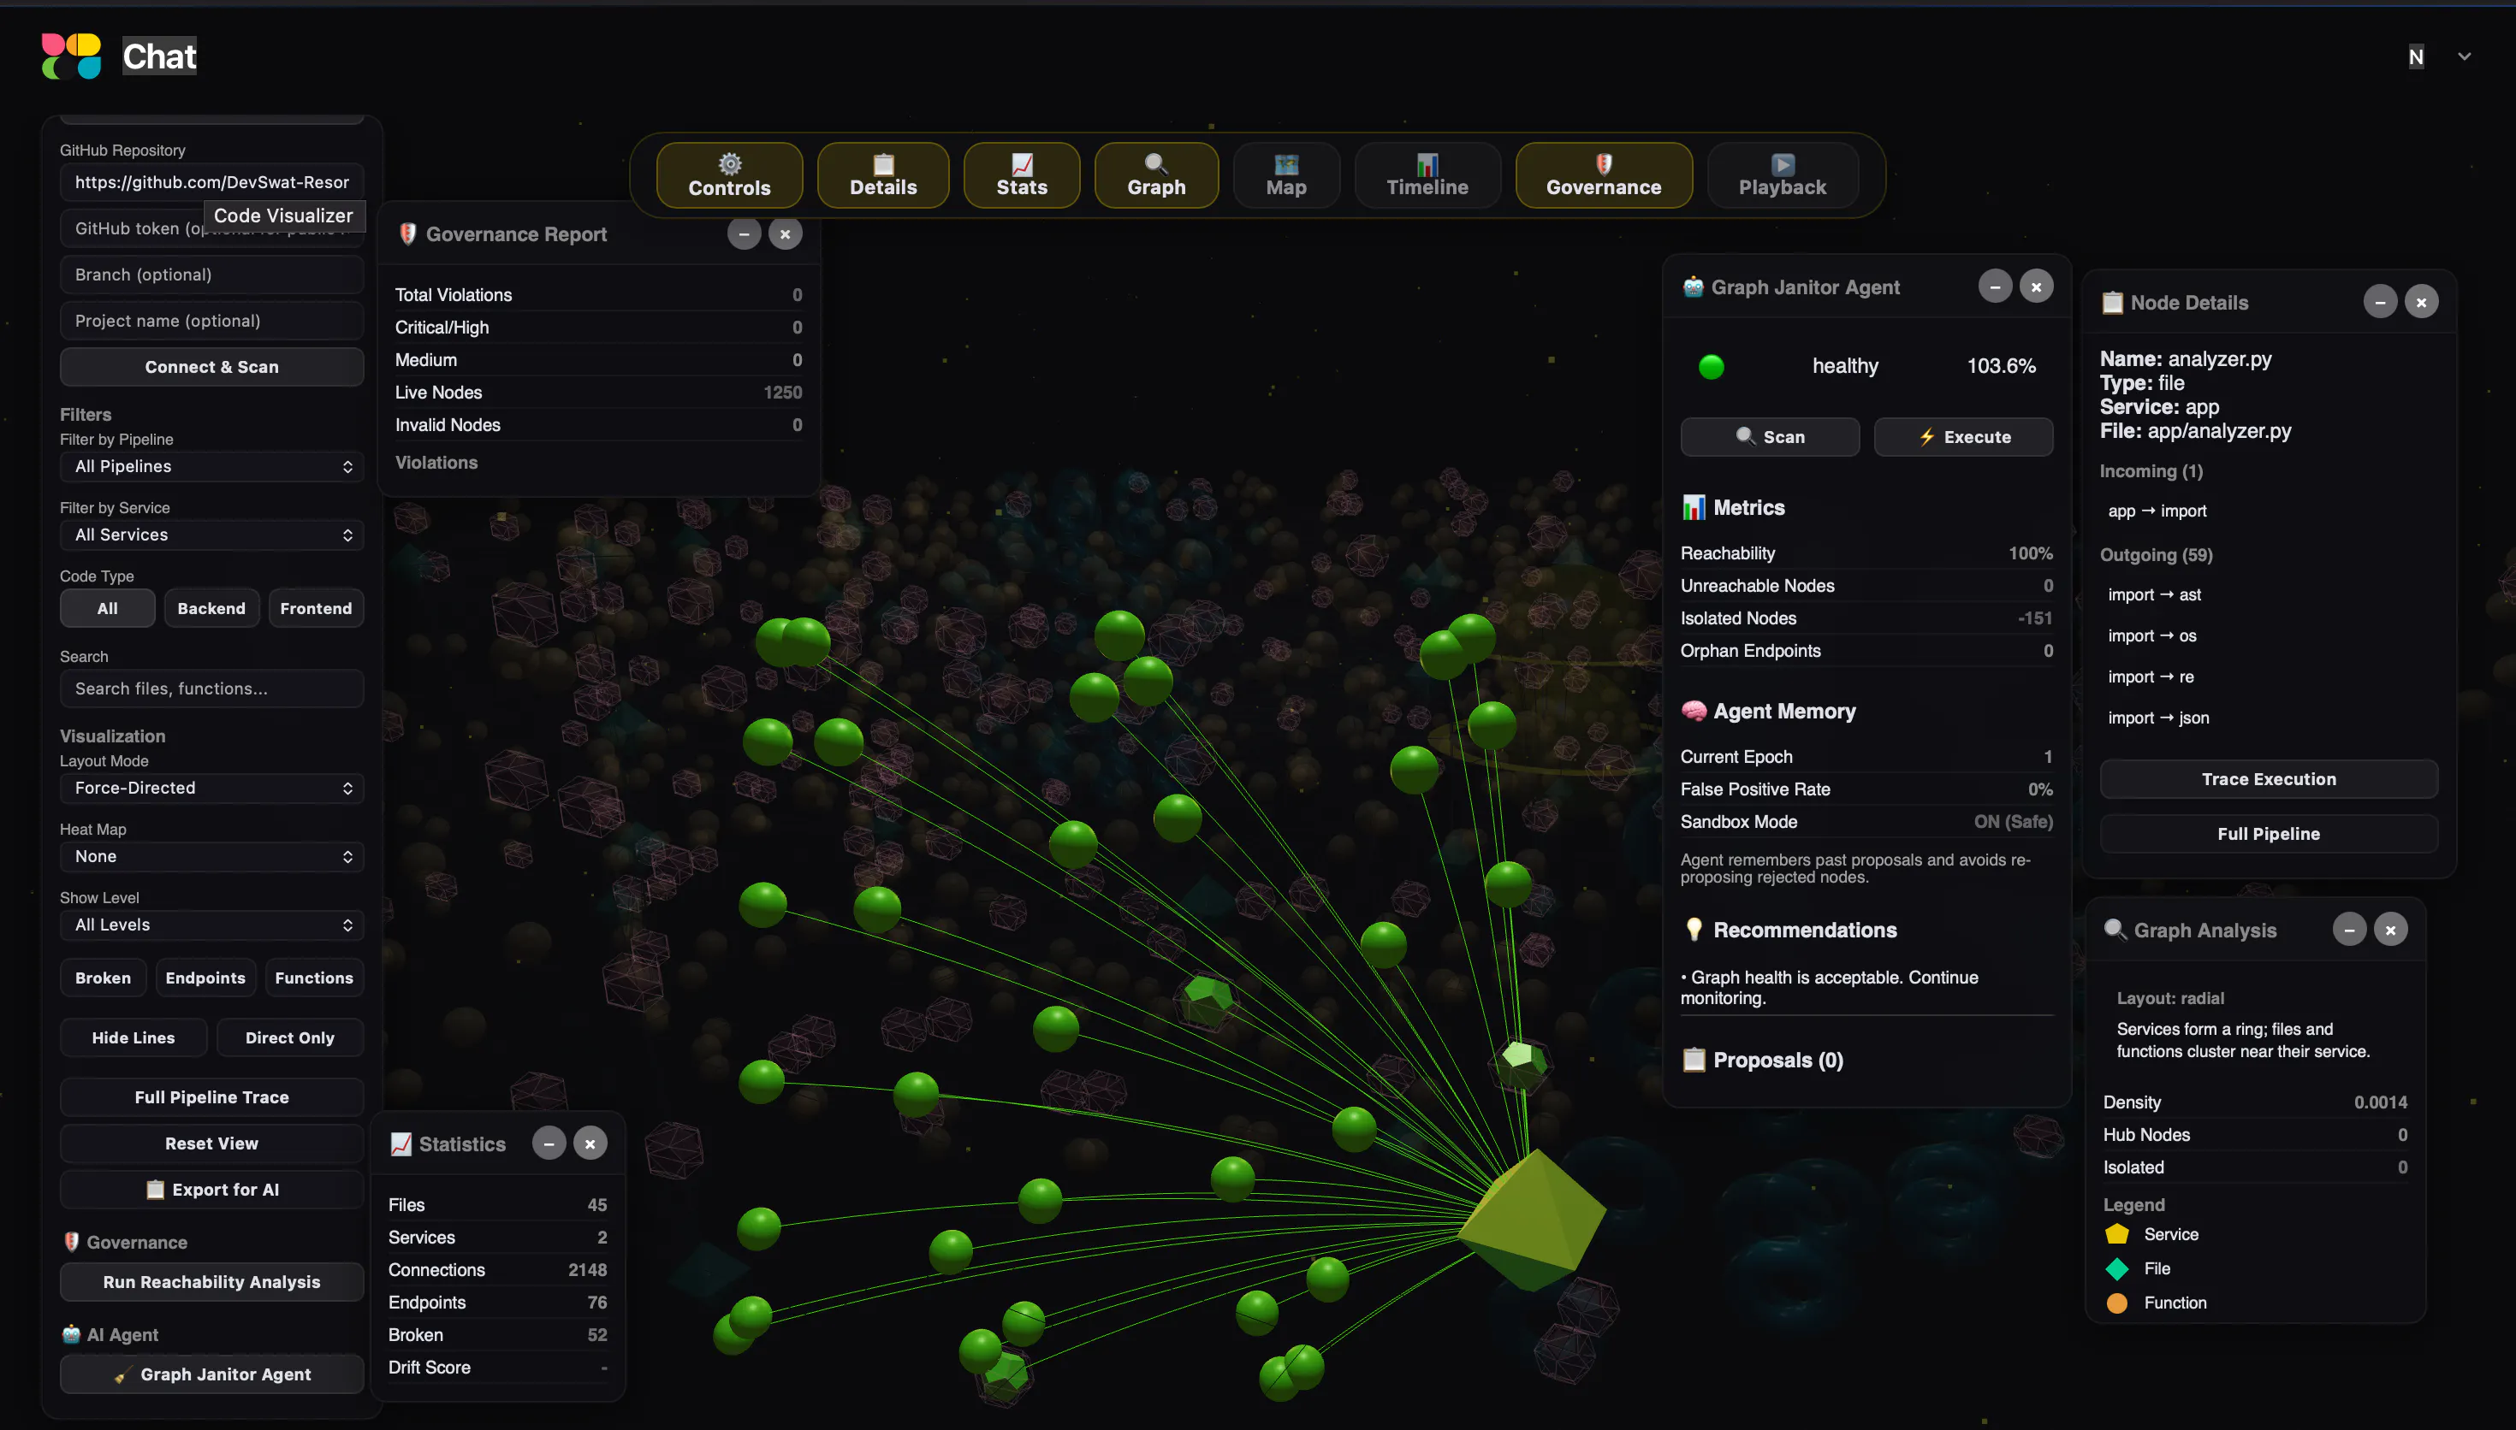The height and width of the screenshot is (1430, 2516).
Task: Click the yellow Service legend swatch
Action: [x=2116, y=1234]
